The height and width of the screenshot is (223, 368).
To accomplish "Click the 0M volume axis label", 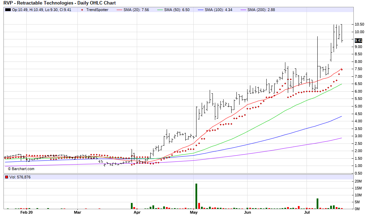I will [x=357, y=209].
